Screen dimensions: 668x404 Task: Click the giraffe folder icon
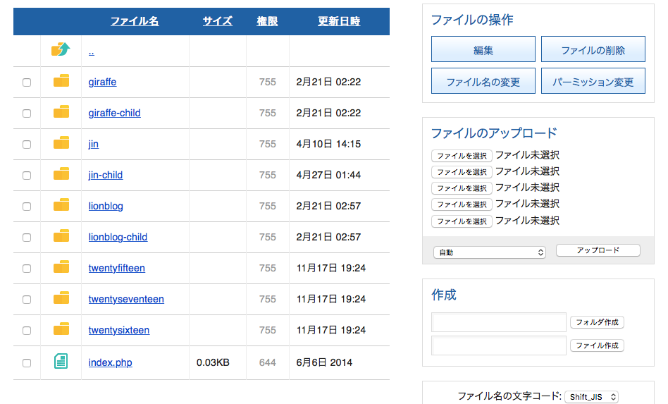pyautogui.click(x=61, y=81)
